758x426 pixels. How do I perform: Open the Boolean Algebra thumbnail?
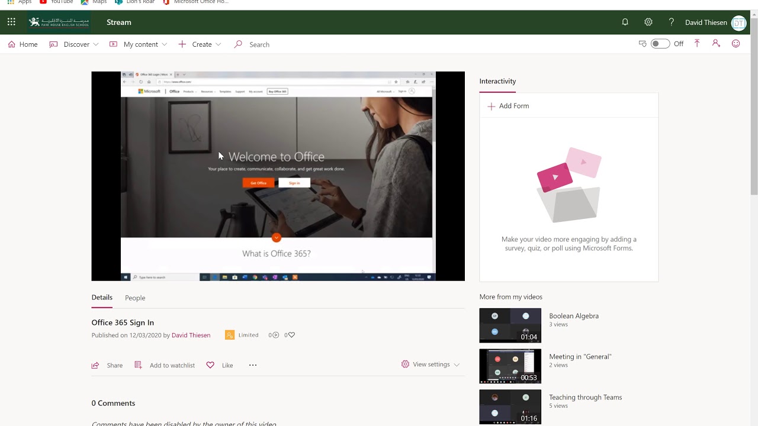[x=510, y=325]
